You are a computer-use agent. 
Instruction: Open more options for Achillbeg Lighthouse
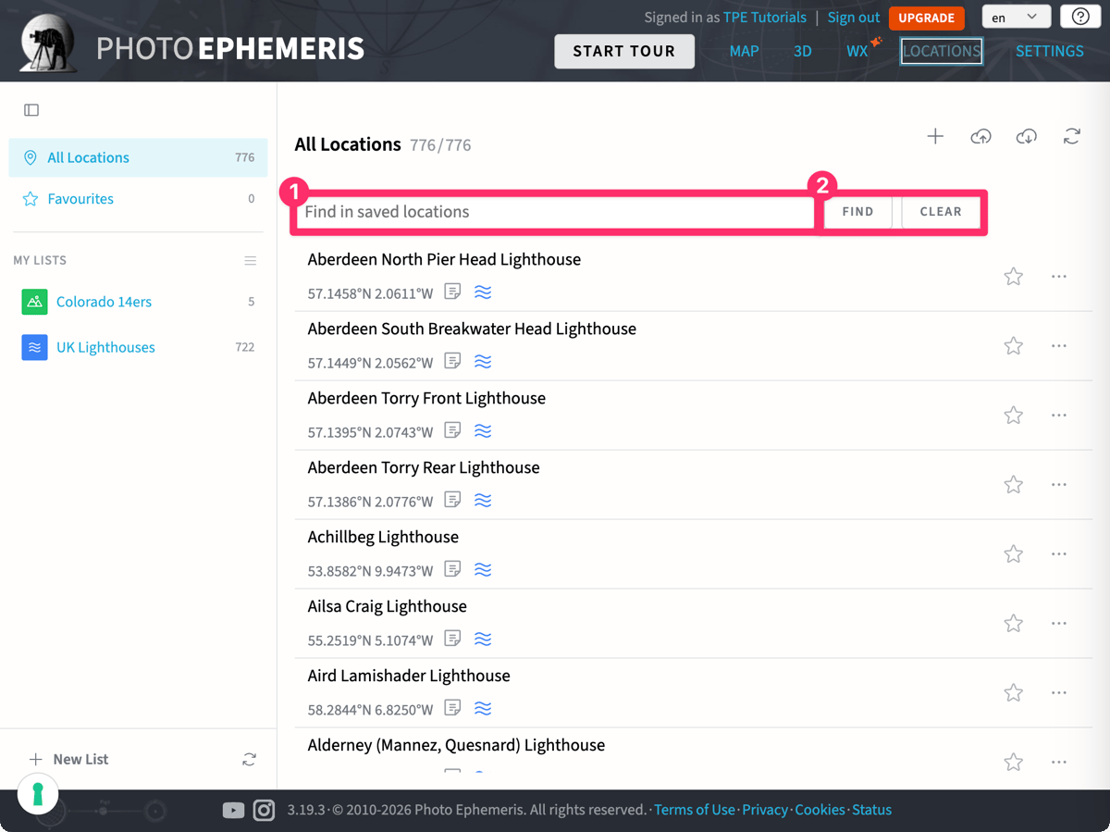(1059, 553)
